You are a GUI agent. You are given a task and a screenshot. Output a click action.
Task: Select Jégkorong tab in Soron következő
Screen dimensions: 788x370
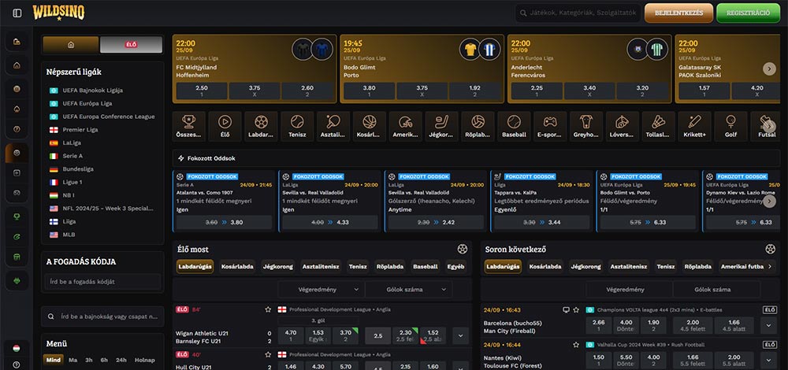(588, 267)
